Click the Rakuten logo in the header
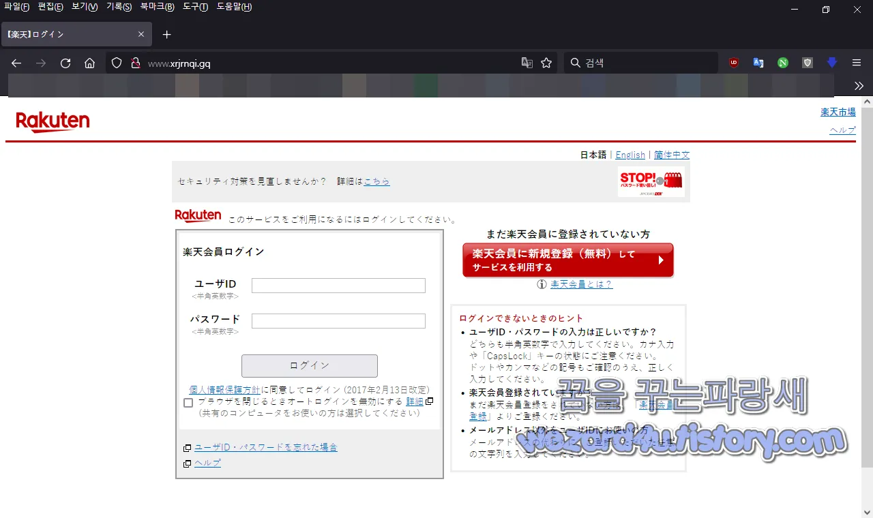 (x=53, y=122)
